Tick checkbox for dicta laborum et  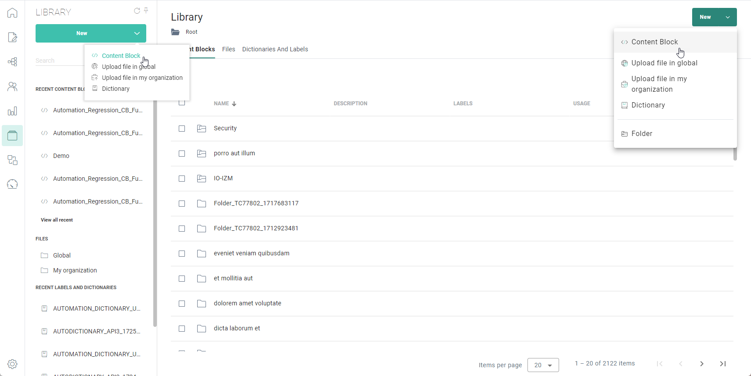182,329
